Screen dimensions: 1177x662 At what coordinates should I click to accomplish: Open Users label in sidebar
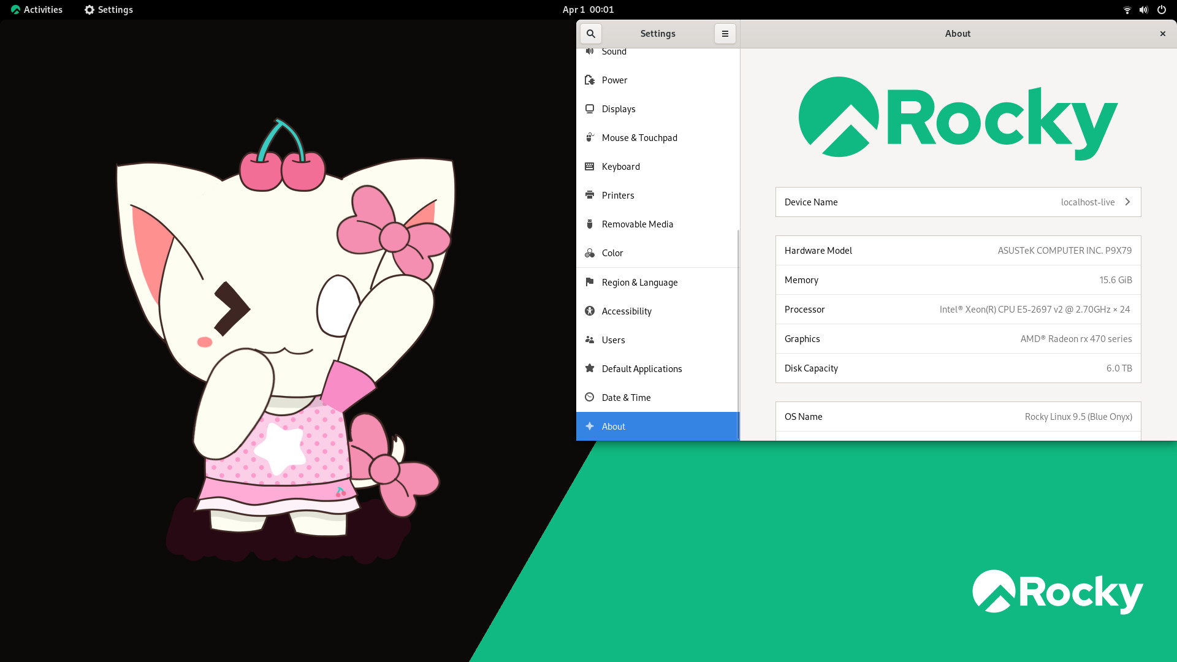[x=614, y=340]
